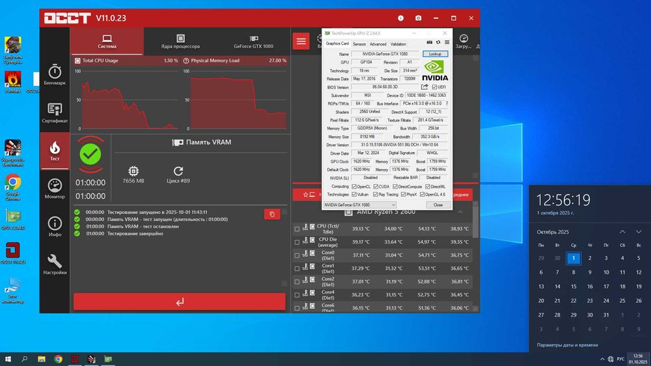Screen dimensions: 651x366
Task: Click Windows Start button
Action: [x=8, y=359]
